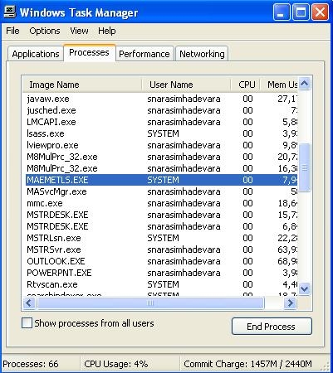
Task: Switch to the Applications tab
Action: tap(36, 54)
